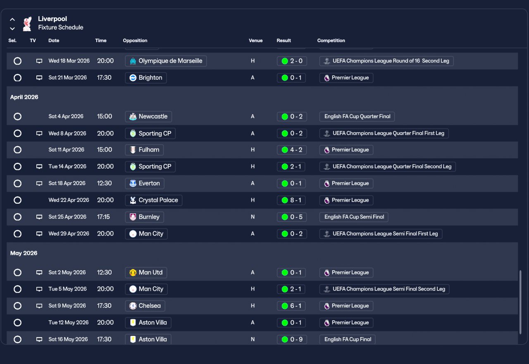Click Premier League logo in Brighton row
The height and width of the screenshot is (364, 529).
tap(327, 78)
